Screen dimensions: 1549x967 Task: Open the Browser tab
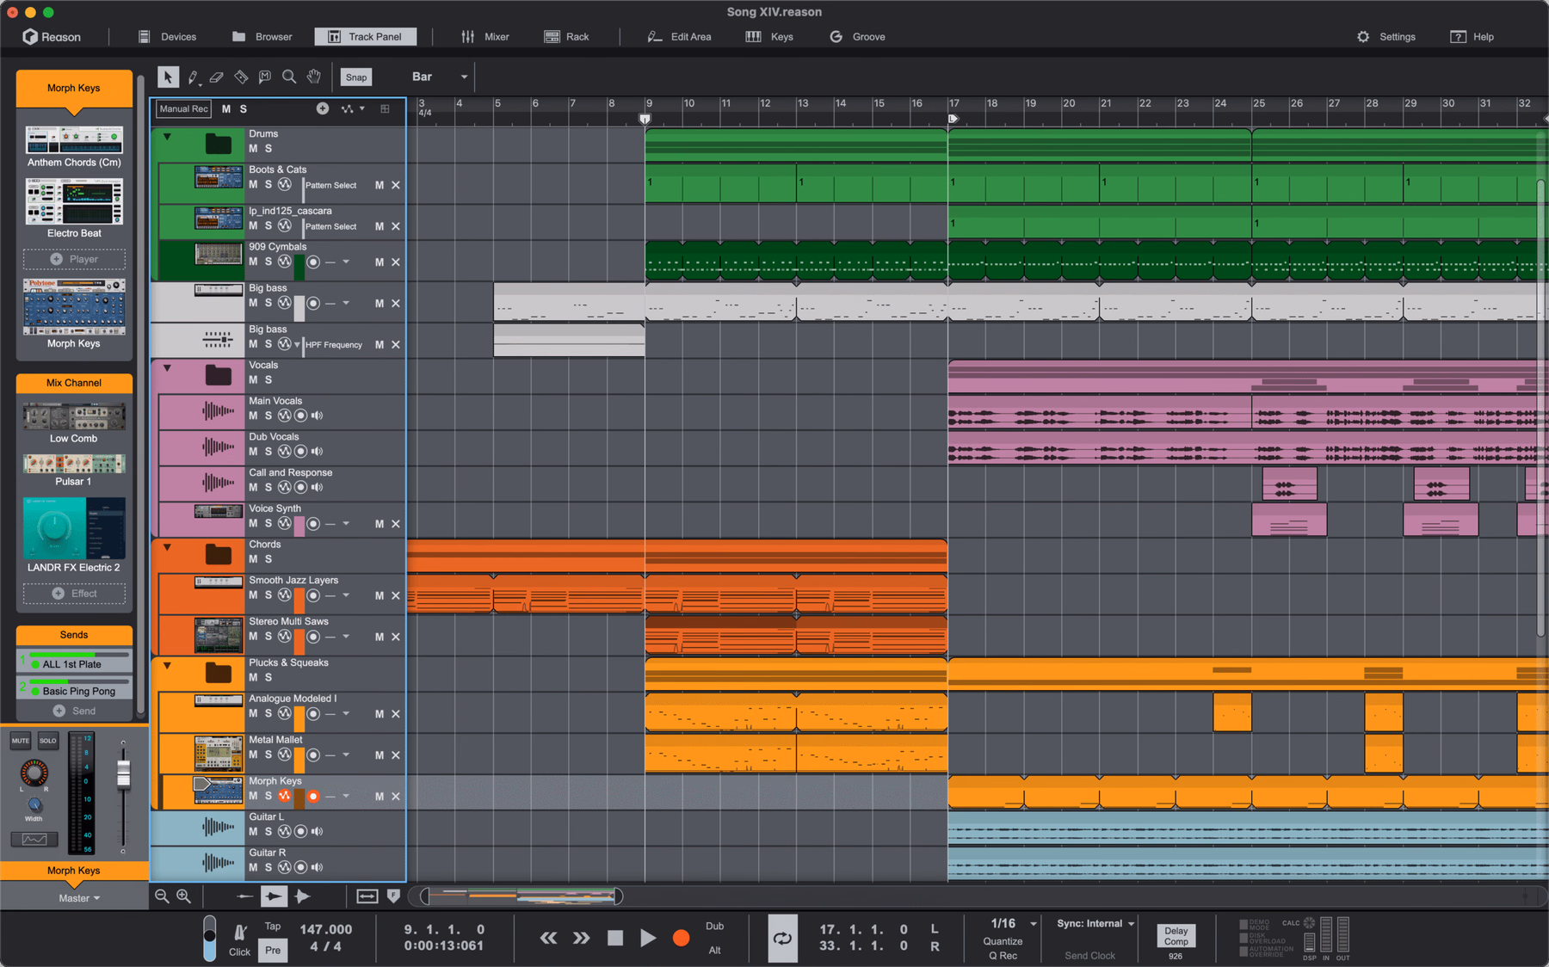click(262, 36)
